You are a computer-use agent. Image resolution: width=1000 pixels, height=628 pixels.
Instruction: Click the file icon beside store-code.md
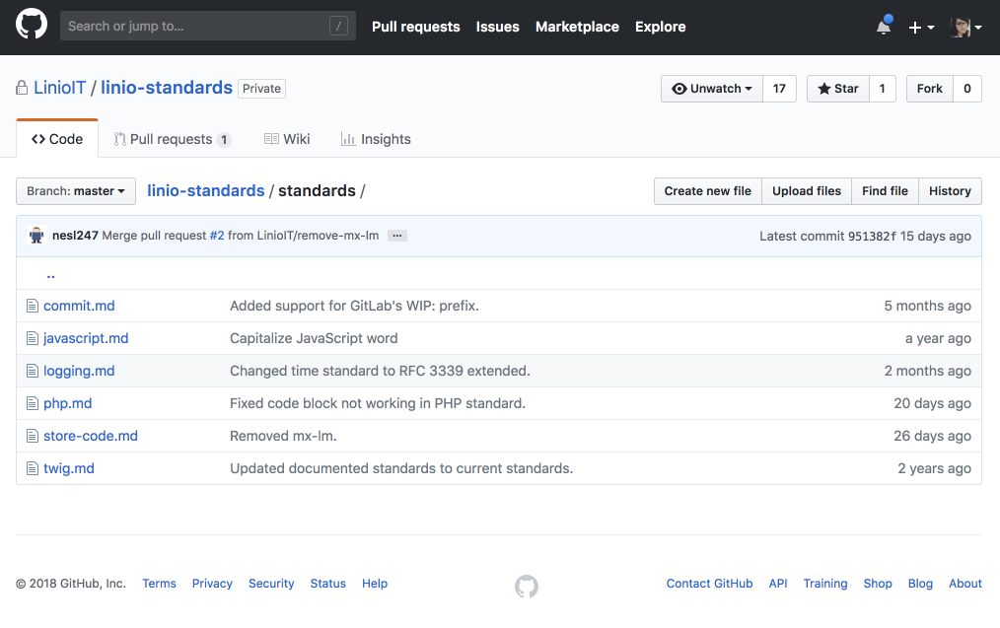[33, 436]
